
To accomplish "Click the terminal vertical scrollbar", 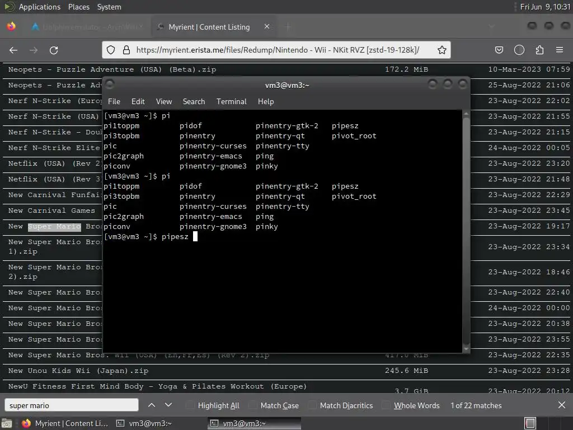I will pos(466,230).
